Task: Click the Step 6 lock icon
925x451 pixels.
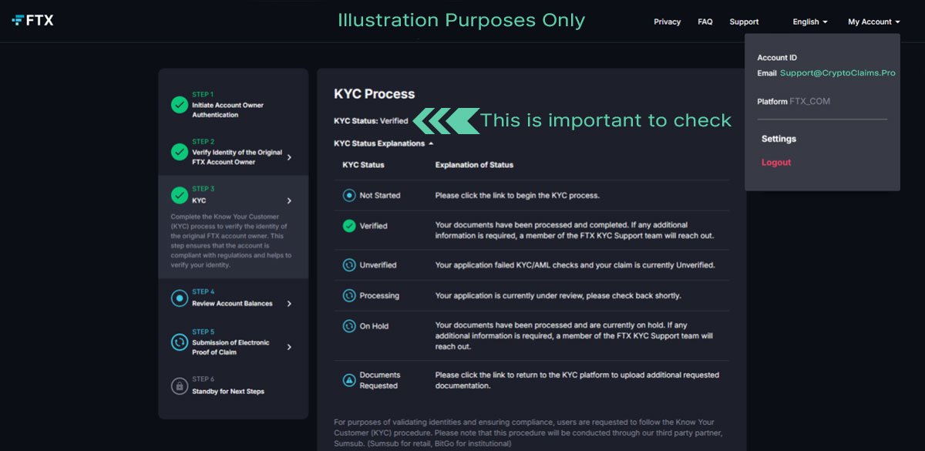Action: [x=180, y=385]
